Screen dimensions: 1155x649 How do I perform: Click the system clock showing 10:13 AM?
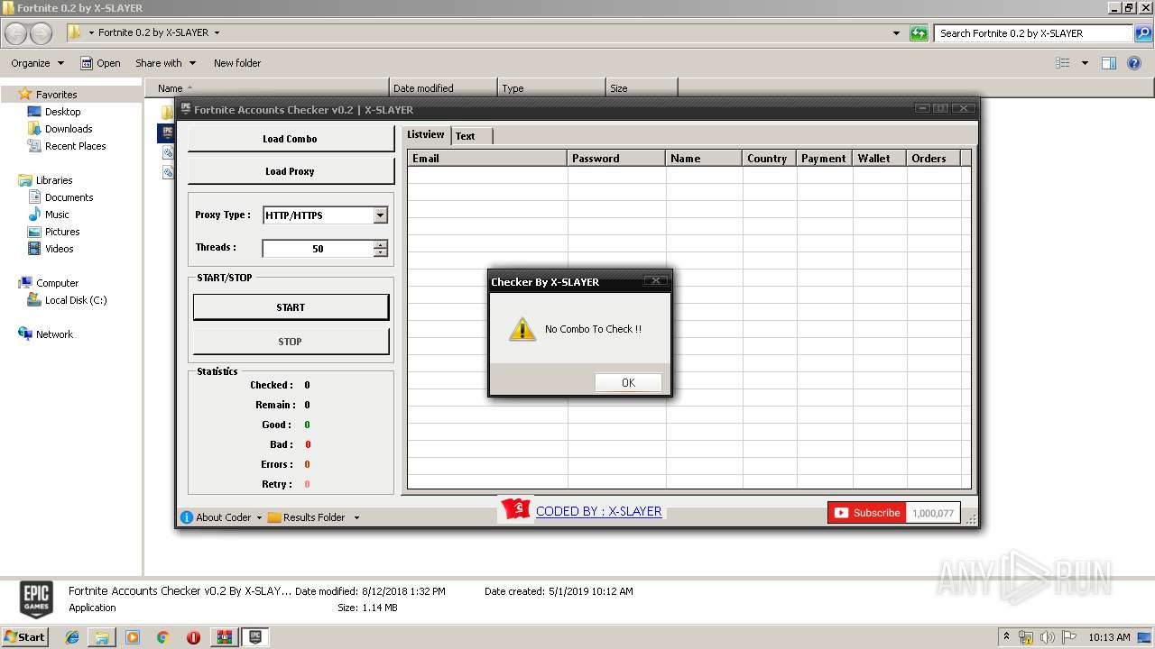[1109, 637]
